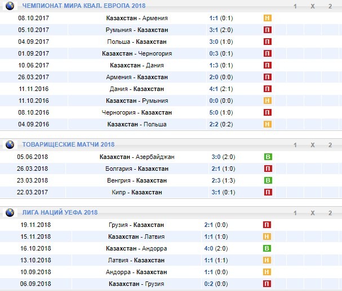Image resolution: width=342 pixels, height=291 pixels.
Task: Click draw badge for Андорра - Казахстан
Action: click(267, 272)
